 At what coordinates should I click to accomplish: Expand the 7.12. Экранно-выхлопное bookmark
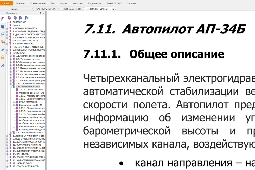[x=10, y=133]
